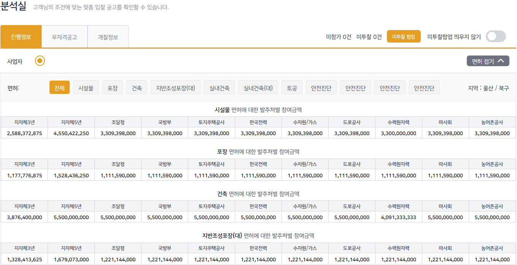Screen dimensions: 517x265
Task: Click the 분석실 page heading
Action: [x=14, y=6]
